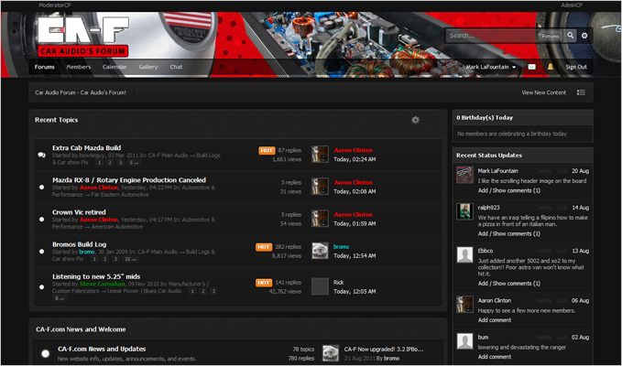Go to page 2 of Extra Cab Mazda Build
The image size is (622, 366).
tap(110, 163)
